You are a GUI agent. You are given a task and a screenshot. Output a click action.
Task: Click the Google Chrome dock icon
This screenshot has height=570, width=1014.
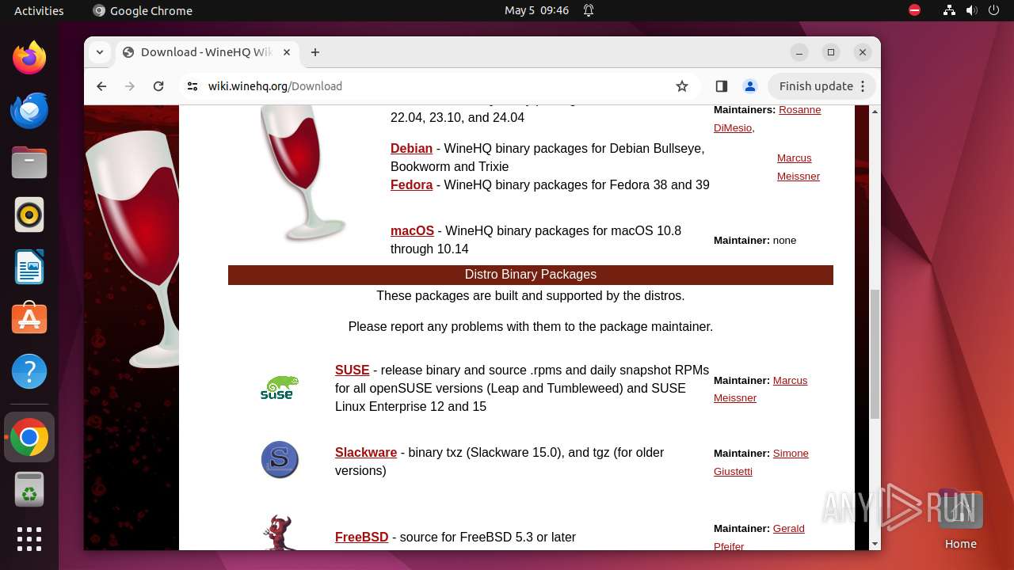click(x=29, y=437)
